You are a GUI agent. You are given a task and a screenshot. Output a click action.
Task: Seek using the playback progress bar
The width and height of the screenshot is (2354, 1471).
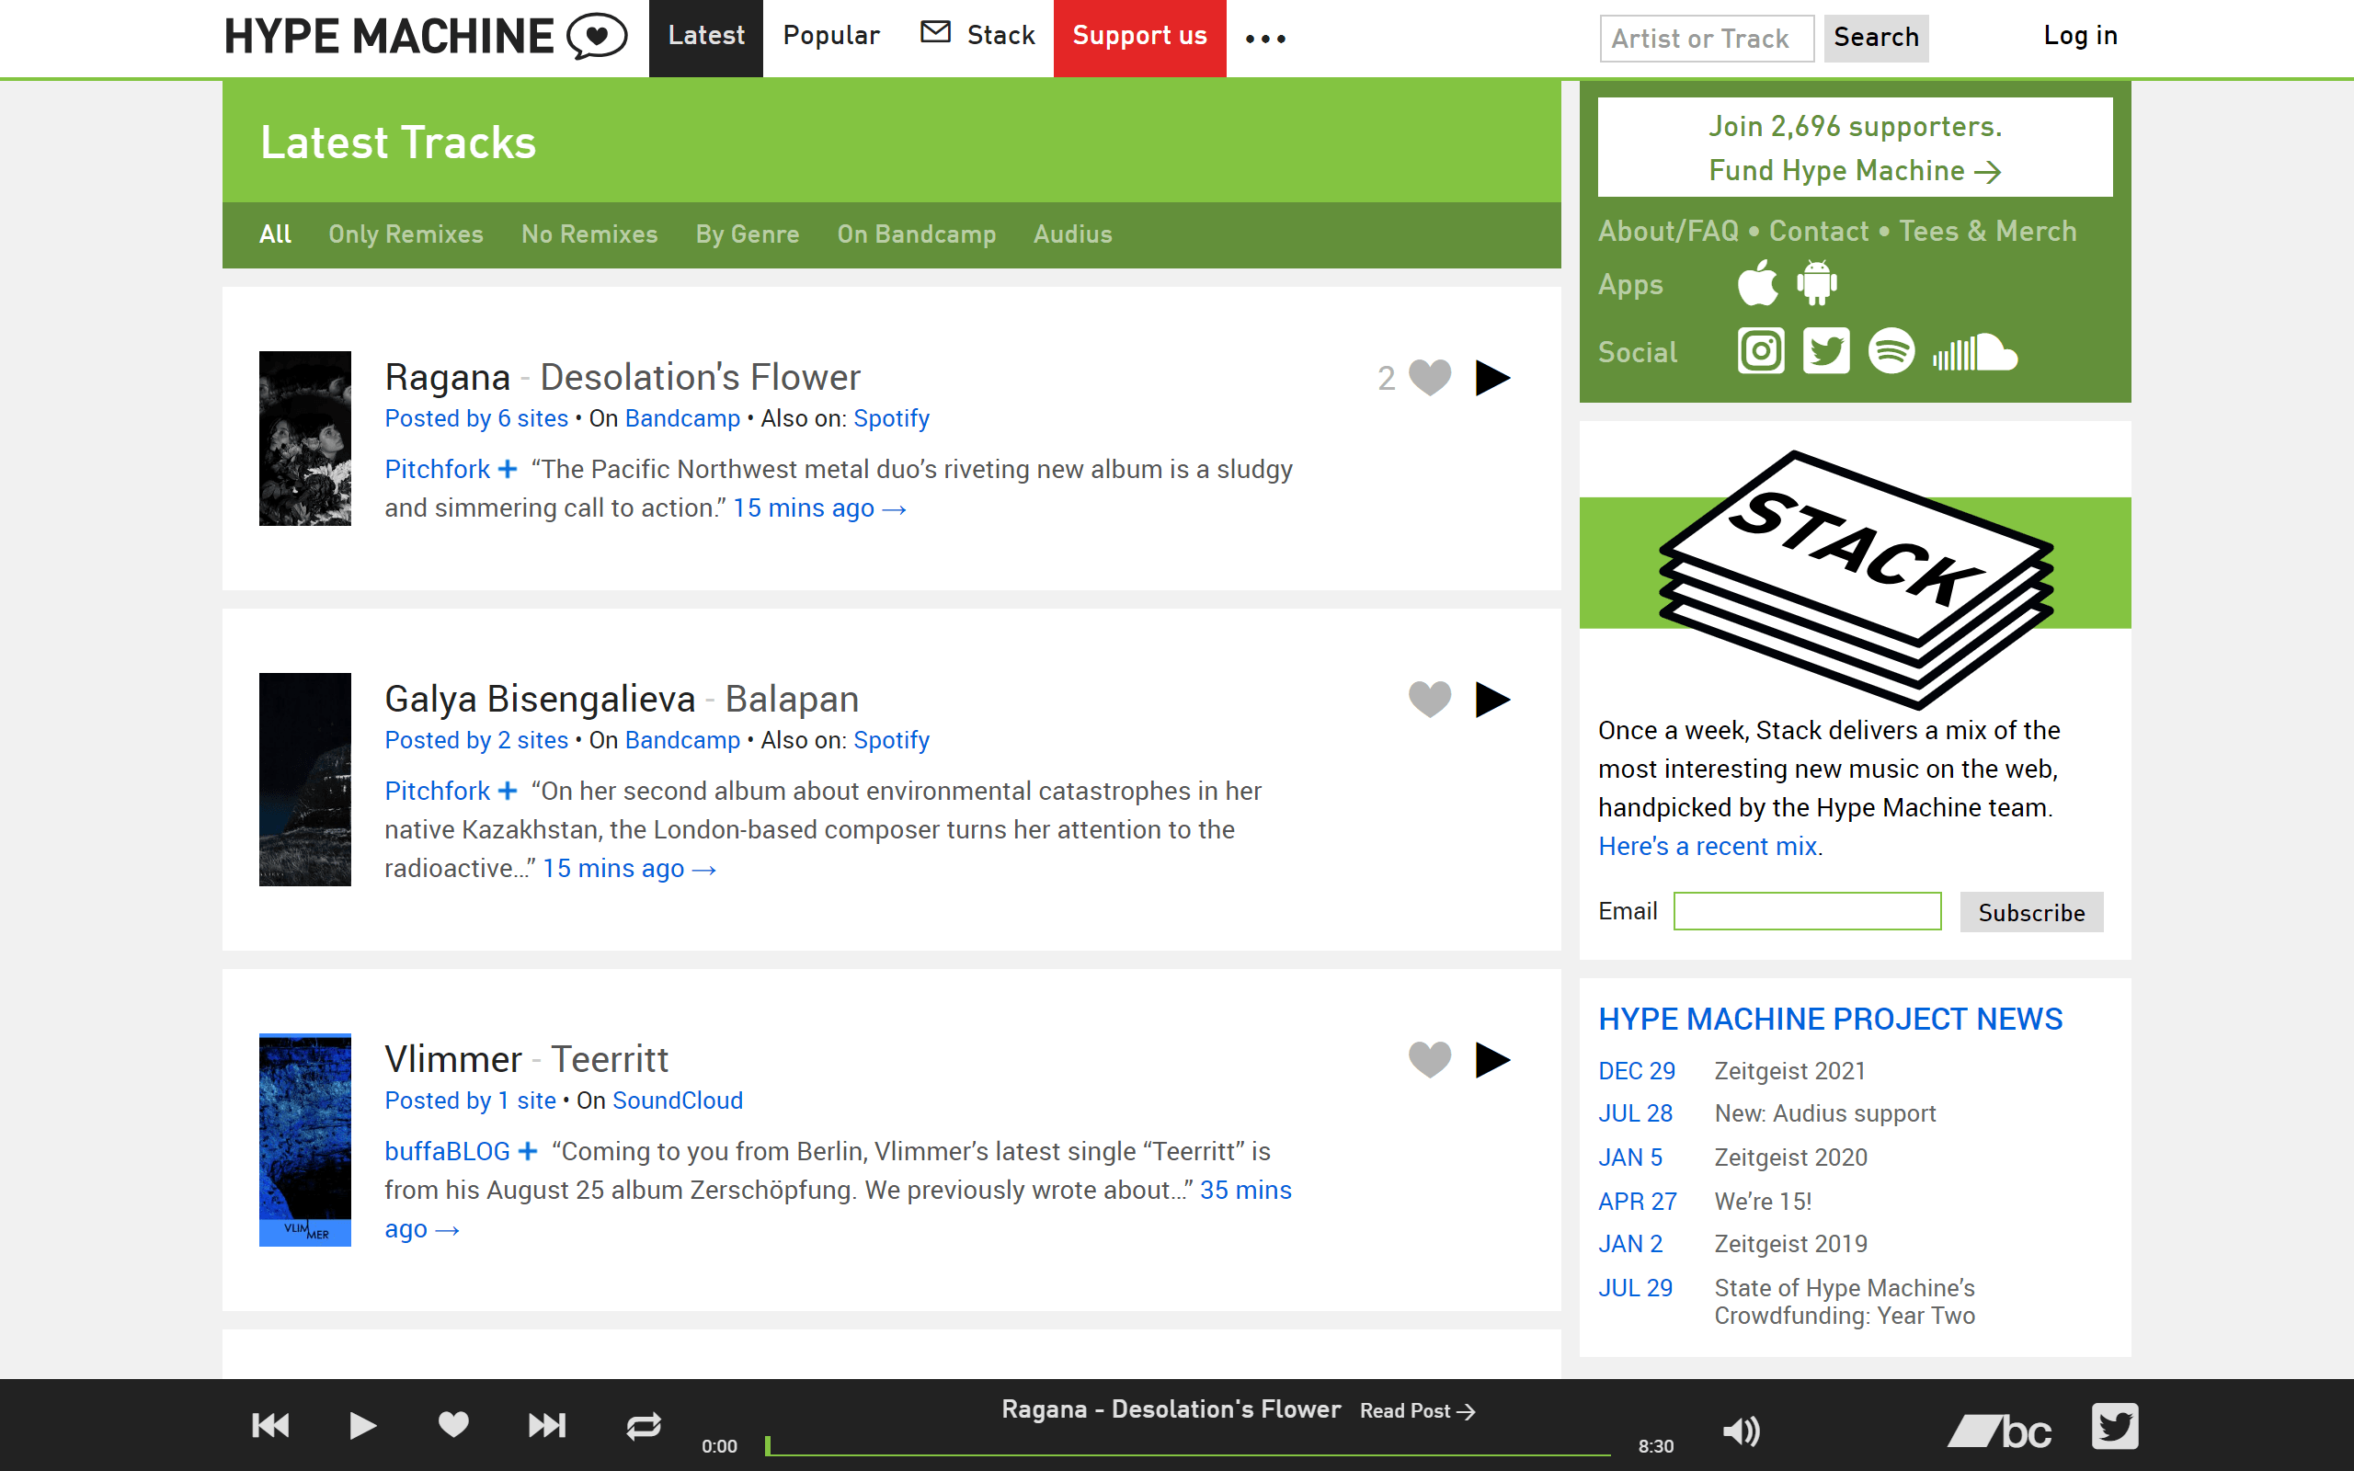pyautogui.click(x=1187, y=1445)
